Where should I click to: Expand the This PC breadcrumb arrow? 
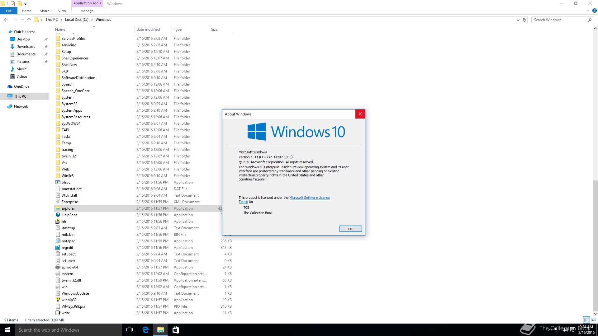(61, 20)
